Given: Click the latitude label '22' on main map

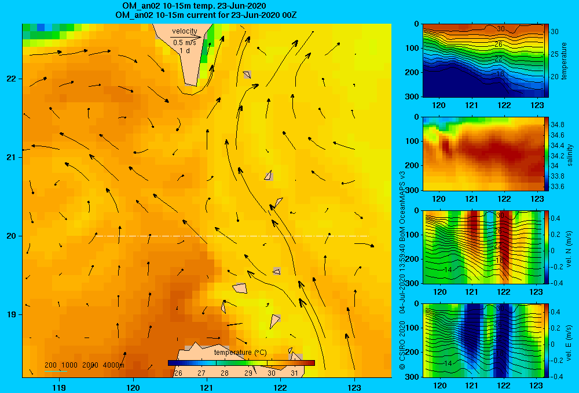Looking at the screenshot, I should click(11, 79).
